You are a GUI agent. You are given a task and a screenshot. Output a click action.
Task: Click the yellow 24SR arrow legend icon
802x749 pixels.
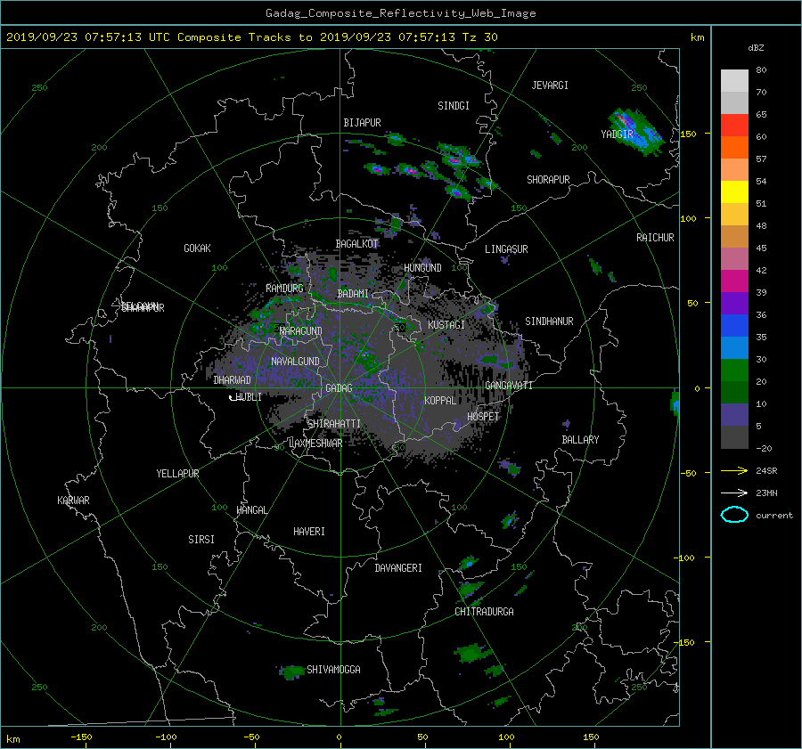(x=734, y=470)
